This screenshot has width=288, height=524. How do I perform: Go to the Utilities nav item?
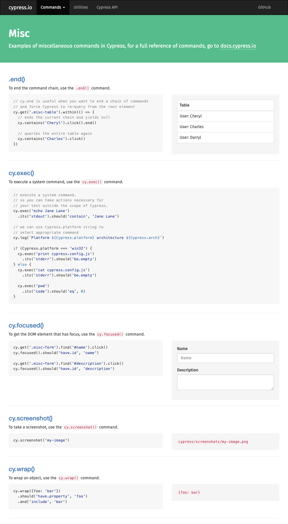coord(81,7)
